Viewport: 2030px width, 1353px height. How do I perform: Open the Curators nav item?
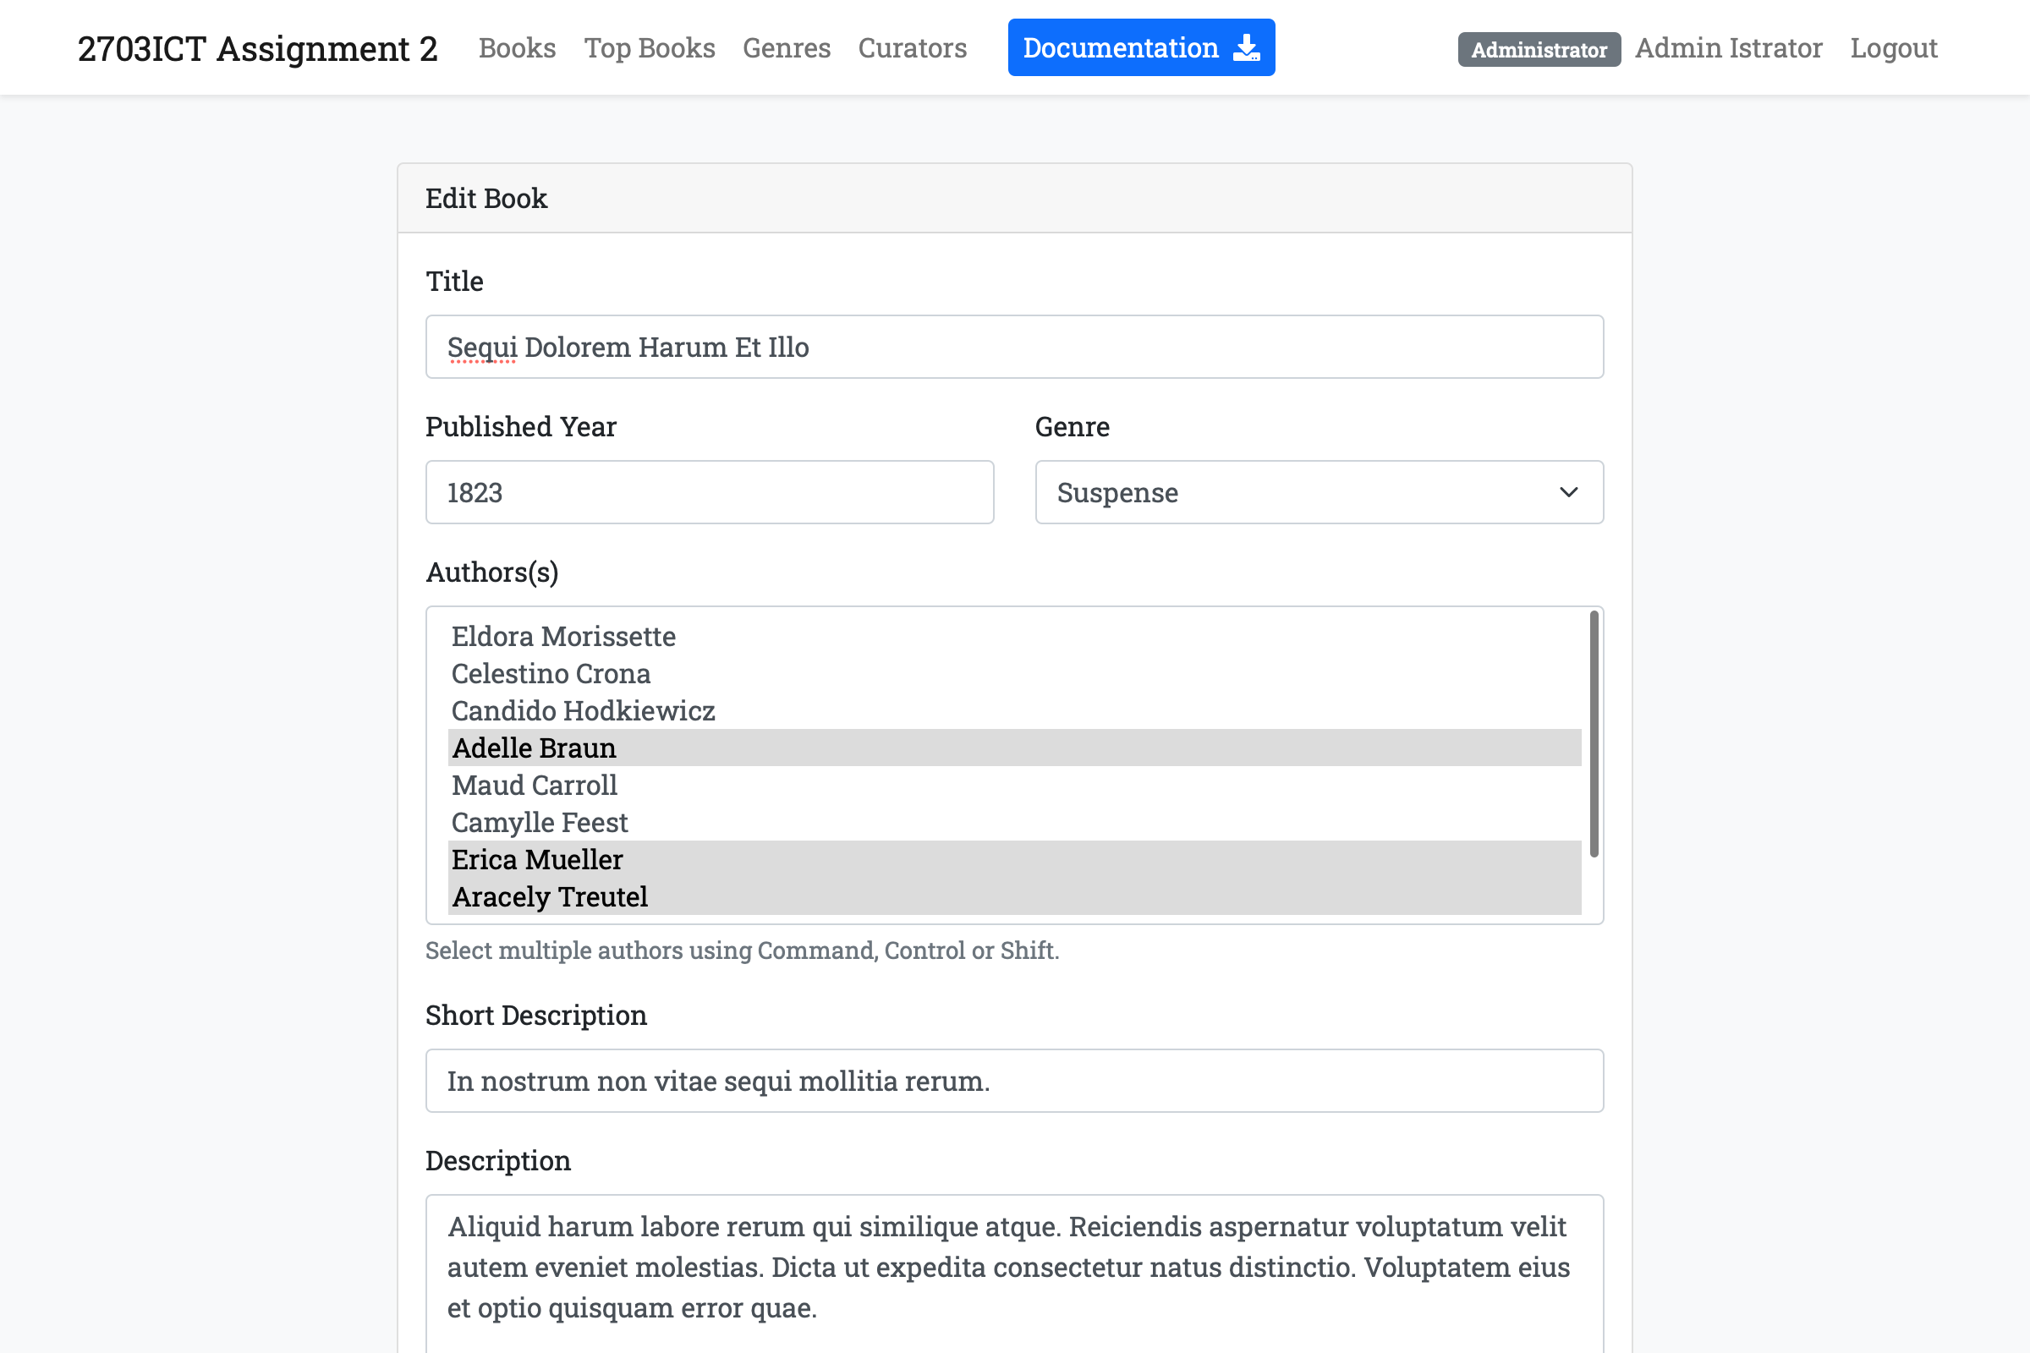(x=913, y=48)
